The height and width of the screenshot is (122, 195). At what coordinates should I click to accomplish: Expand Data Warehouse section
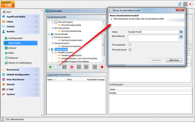tap(36, 79)
